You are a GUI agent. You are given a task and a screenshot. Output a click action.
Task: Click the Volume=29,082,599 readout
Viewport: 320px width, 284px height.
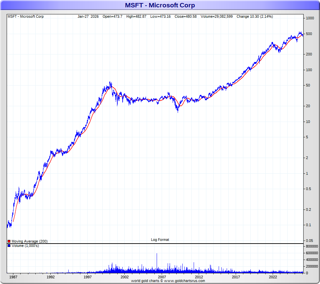pos(217,16)
